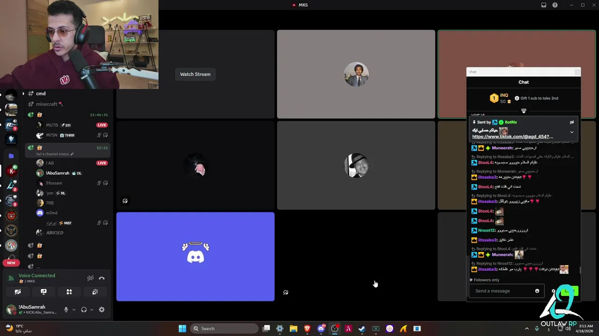Open the inbox icon in title bar
The image size is (599, 336).
[x=544, y=5]
